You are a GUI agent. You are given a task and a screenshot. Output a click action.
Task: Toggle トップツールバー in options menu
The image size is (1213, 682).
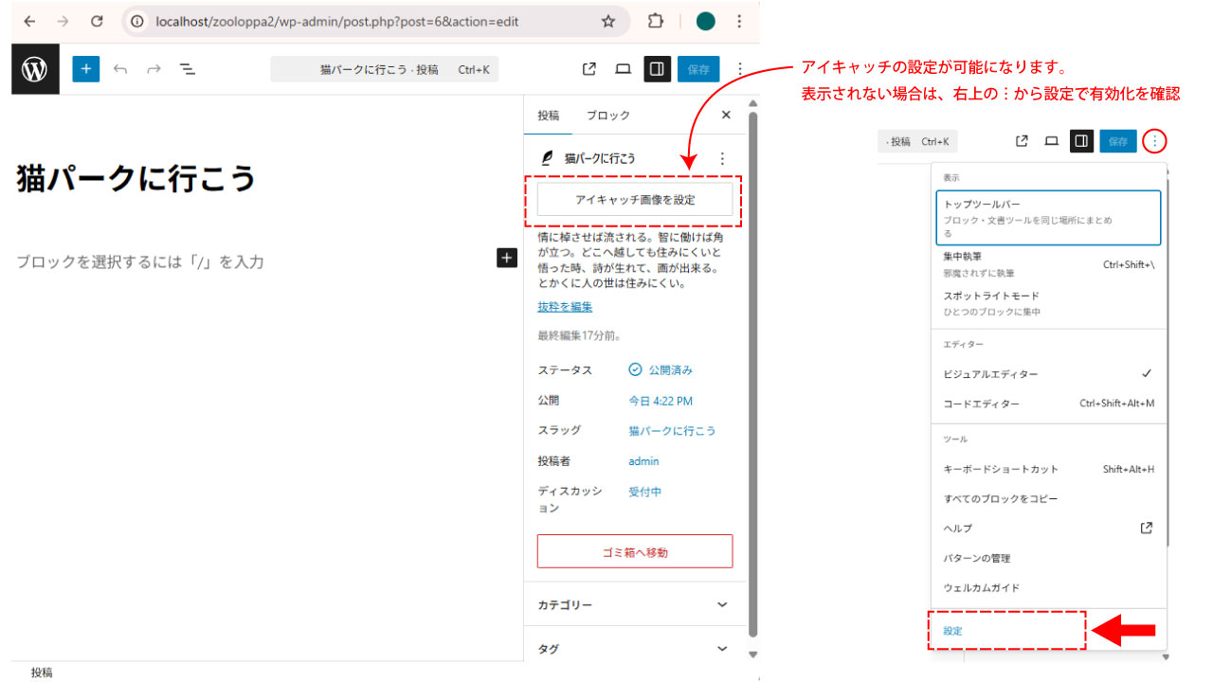pyautogui.click(x=1048, y=218)
